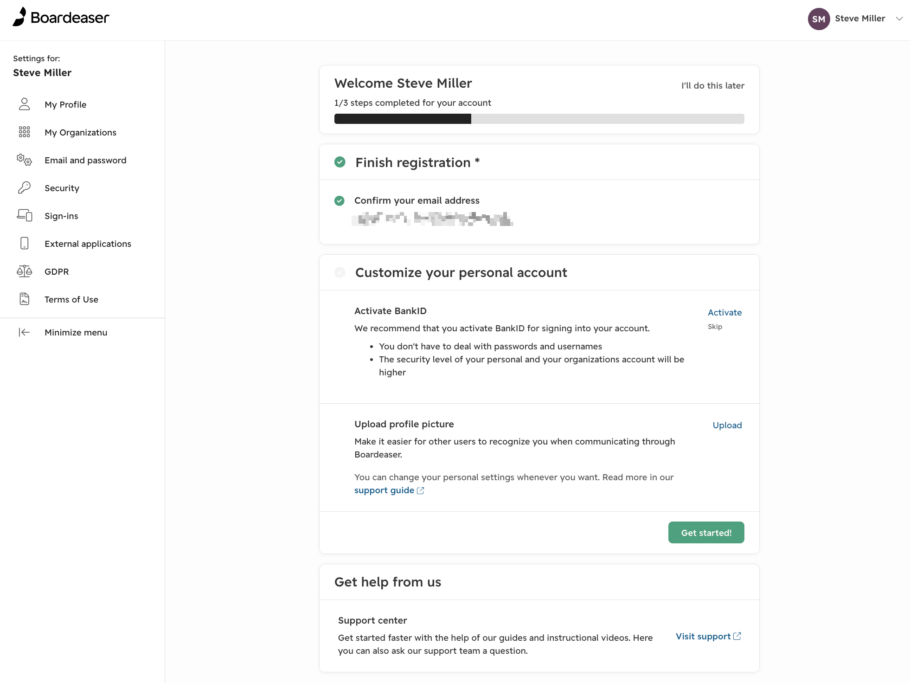Click Visit support link
The width and height of the screenshot is (910, 683).
703,637
